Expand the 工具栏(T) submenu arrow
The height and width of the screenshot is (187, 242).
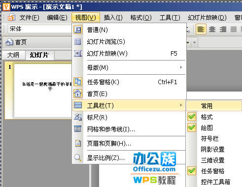[181, 105]
